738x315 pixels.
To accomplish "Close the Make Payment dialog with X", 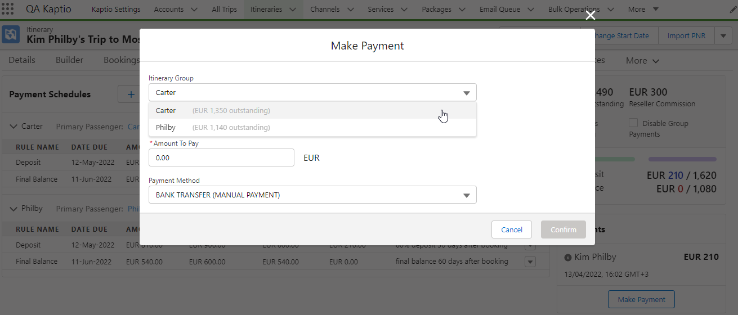I will (x=590, y=16).
